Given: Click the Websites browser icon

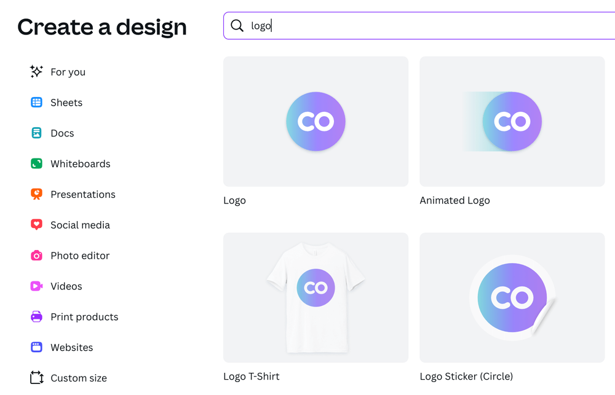Looking at the screenshot, I should (x=36, y=347).
